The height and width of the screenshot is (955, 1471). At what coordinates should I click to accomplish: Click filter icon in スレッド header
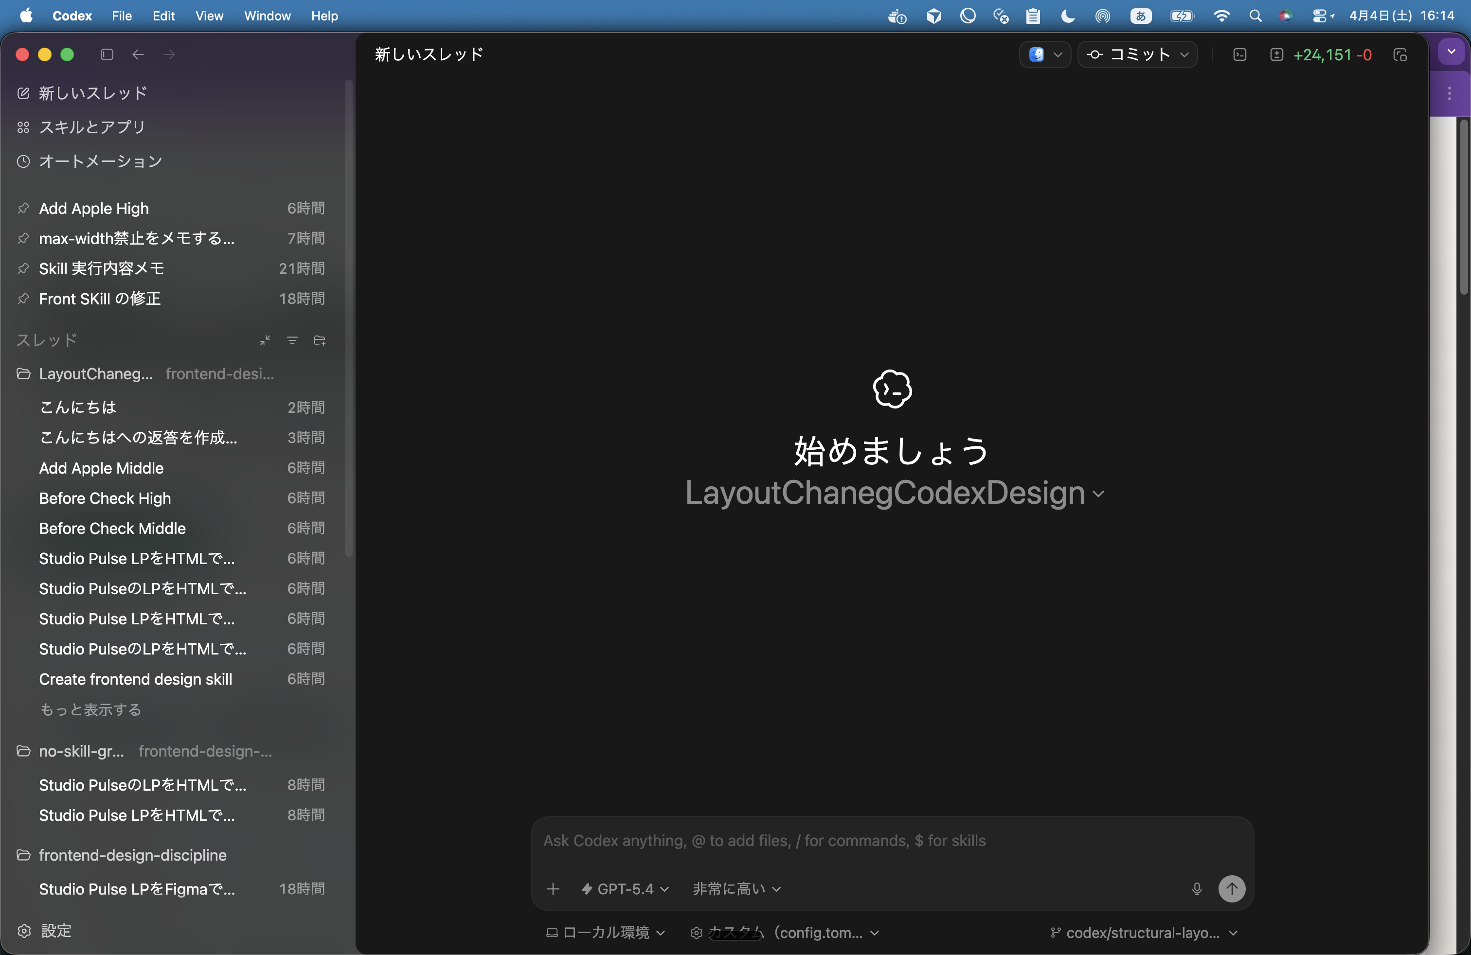pos(292,340)
